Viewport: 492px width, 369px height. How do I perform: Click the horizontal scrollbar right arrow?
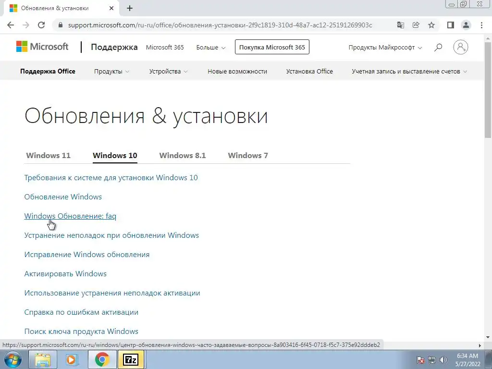pos(480,345)
